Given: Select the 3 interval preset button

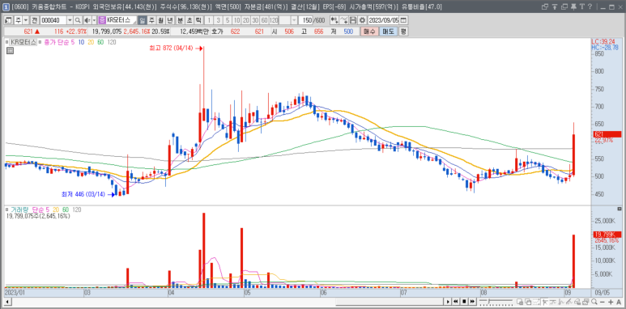Looking at the screenshot, I should coord(219,20).
